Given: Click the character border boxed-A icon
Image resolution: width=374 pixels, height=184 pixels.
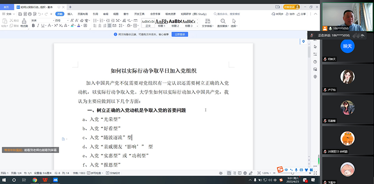Looking at the screenshot, I should (85, 26).
